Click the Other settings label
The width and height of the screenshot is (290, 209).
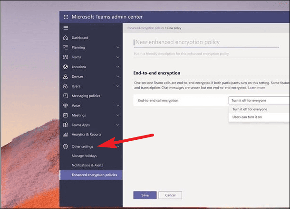tap(83, 146)
